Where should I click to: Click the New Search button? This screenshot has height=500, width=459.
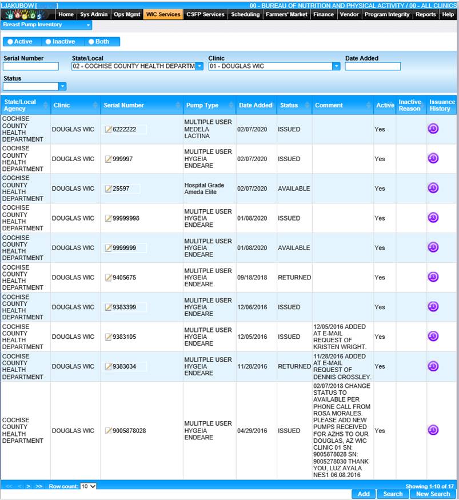click(x=433, y=494)
